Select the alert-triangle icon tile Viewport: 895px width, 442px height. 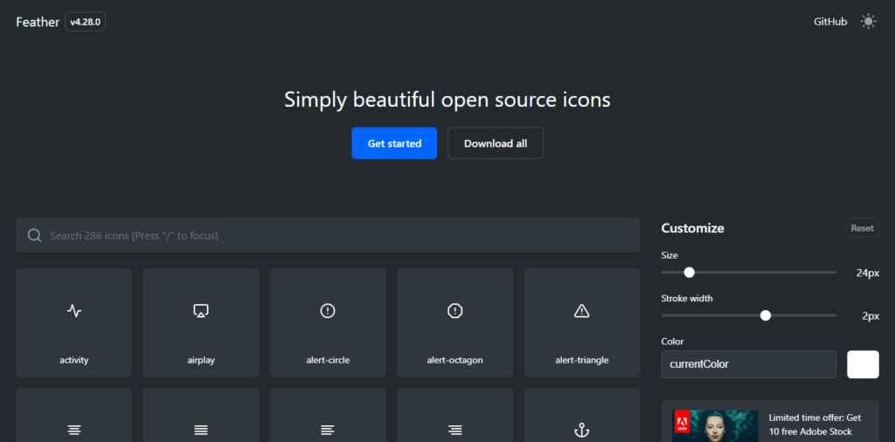(581, 322)
